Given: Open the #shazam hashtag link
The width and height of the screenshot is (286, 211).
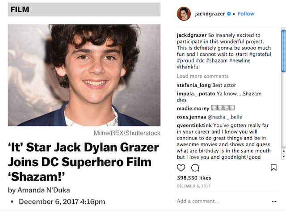Looking at the screenshot, I should click(215, 60).
